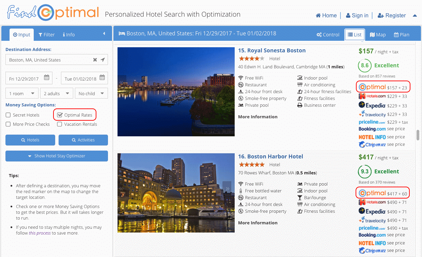Collapse the header with the top-right caret

pos(415,15)
